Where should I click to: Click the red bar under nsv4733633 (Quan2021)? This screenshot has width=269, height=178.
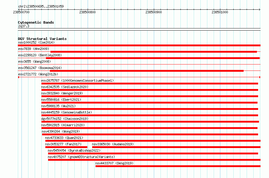(153, 141)
